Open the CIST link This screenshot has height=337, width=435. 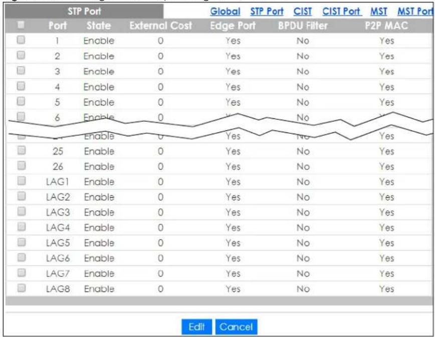coord(302,12)
